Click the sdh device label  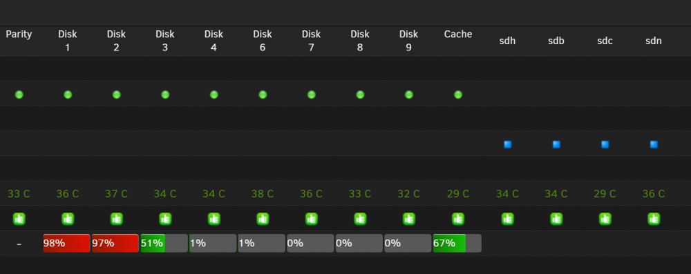[507, 41]
